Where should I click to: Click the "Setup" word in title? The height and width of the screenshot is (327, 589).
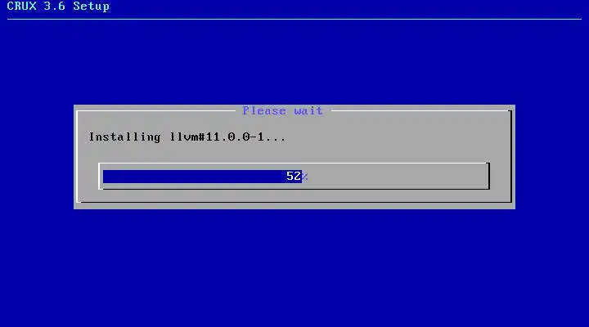click(91, 7)
